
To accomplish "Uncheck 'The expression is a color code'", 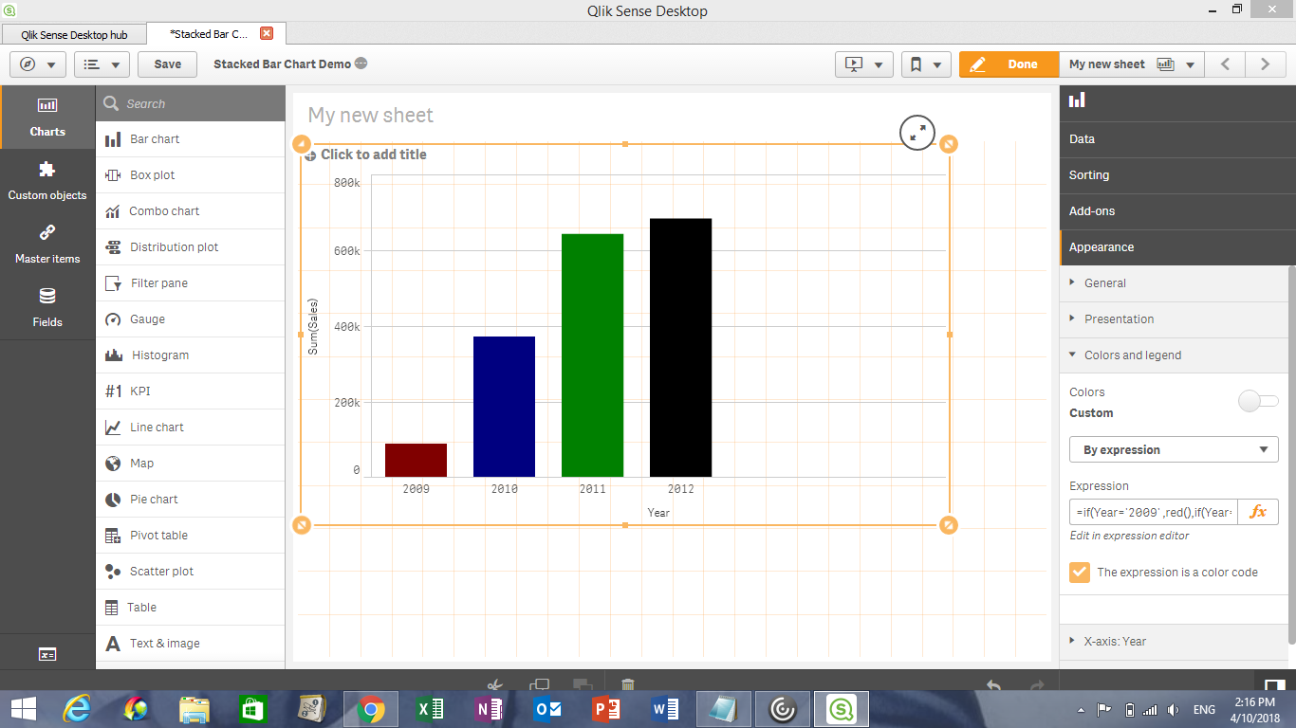I will point(1080,572).
